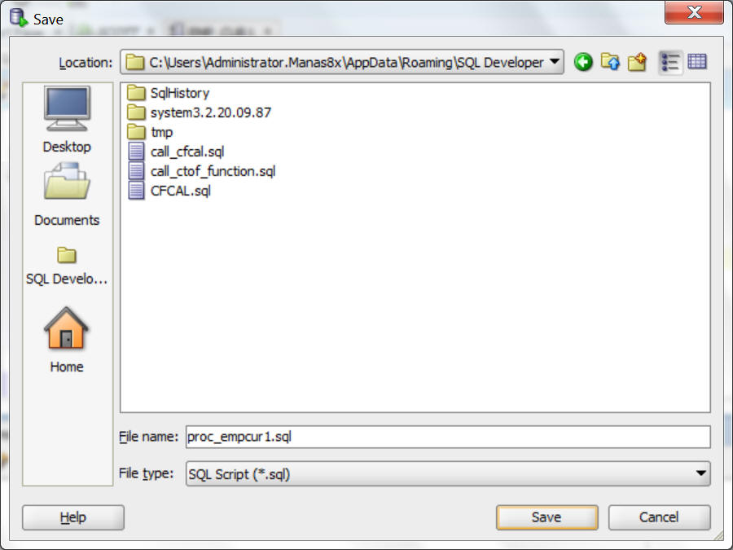Screen dimensions: 733x550
Task: Create a new folder icon
Action: click(x=637, y=62)
